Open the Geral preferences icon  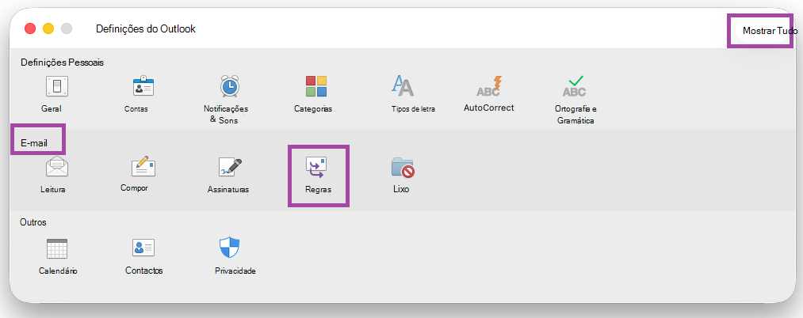click(x=57, y=86)
